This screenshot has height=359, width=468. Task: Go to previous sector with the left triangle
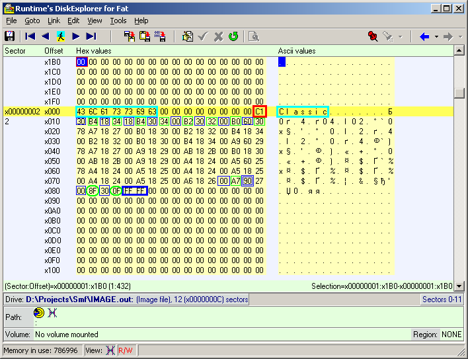[46, 36]
